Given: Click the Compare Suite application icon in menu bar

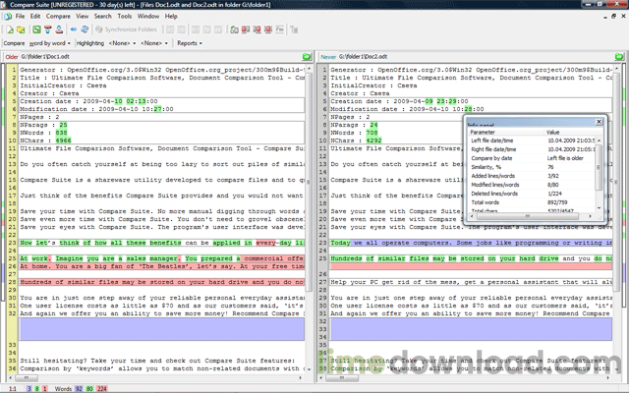Looking at the screenshot, I should click(8, 17).
